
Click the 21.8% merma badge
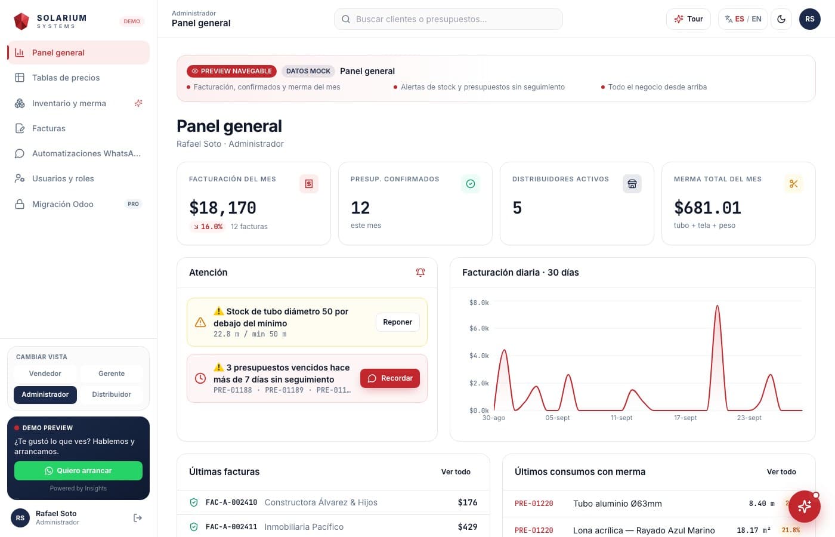791,530
